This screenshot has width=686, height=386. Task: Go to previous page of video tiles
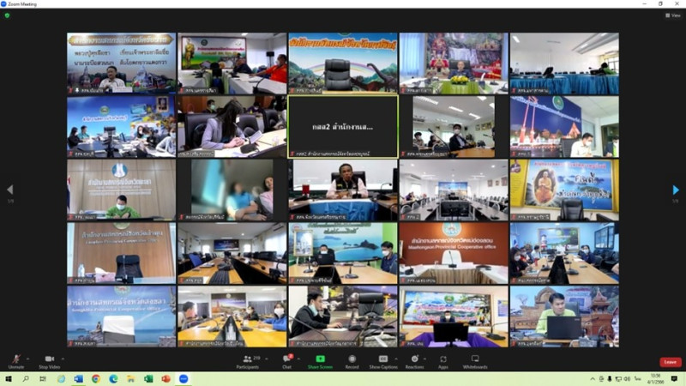(10, 190)
